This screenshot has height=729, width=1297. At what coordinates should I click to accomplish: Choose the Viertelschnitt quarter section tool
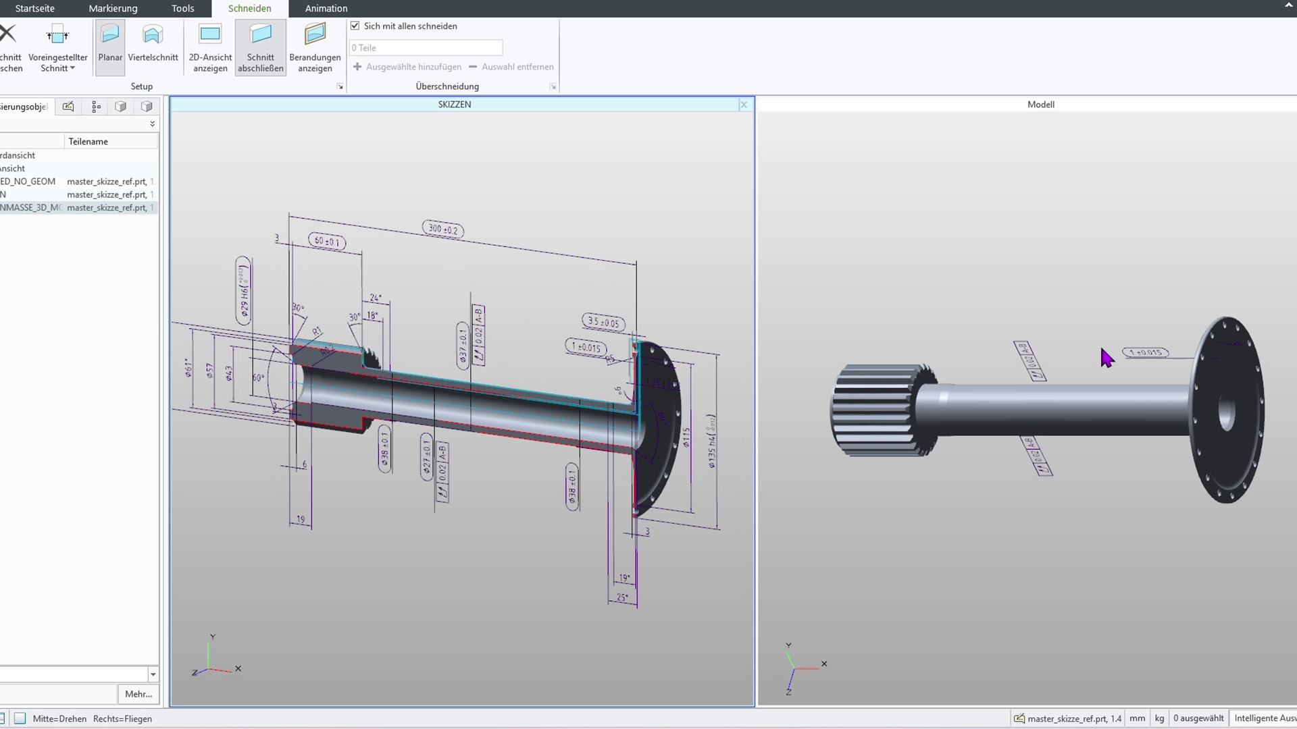coord(153,47)
